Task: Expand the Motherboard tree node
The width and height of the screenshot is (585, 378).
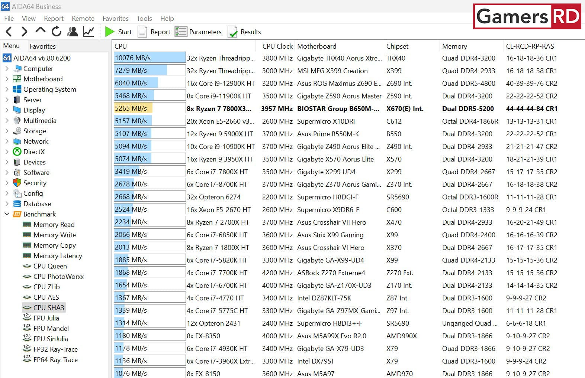Action: point(7,79)
